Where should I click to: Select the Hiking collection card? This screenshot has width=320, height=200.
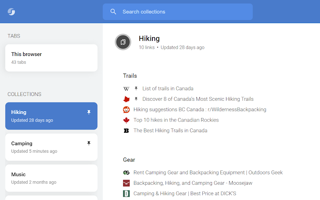tap(51, 116)
